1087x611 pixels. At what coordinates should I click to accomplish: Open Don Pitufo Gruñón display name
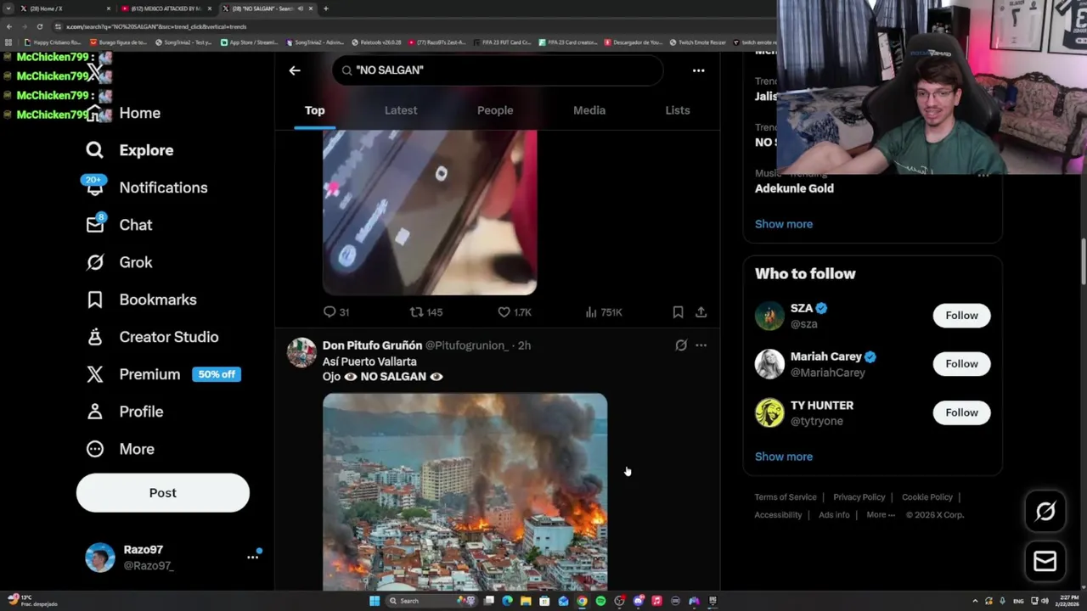(x=372, y=345)
